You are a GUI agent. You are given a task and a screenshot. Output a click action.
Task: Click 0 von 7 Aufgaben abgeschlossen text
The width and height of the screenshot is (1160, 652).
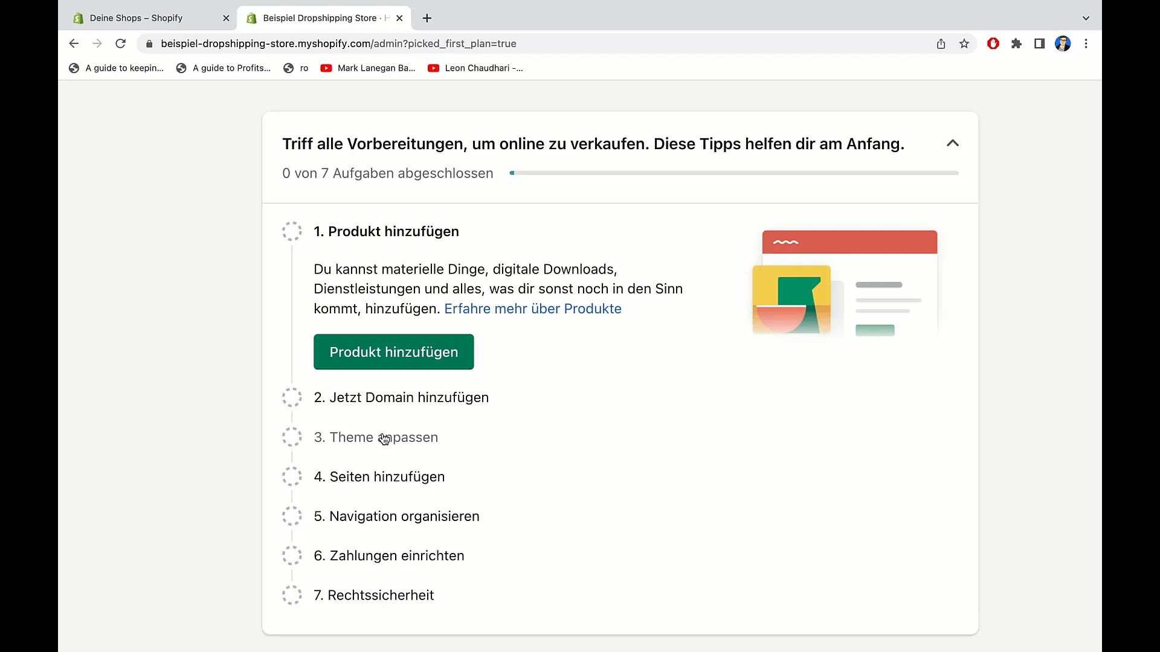pos(387,173)
